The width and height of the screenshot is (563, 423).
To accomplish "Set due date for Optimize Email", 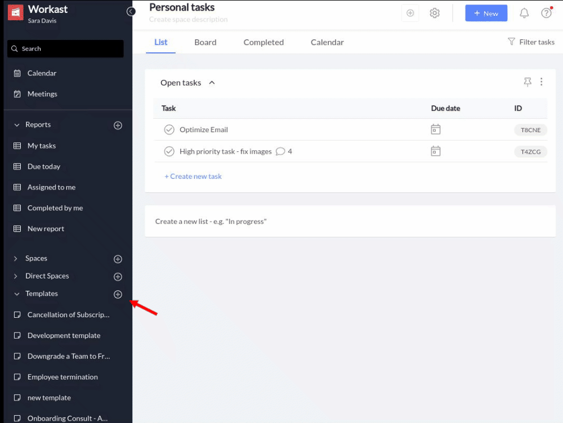I will [436, 129].
